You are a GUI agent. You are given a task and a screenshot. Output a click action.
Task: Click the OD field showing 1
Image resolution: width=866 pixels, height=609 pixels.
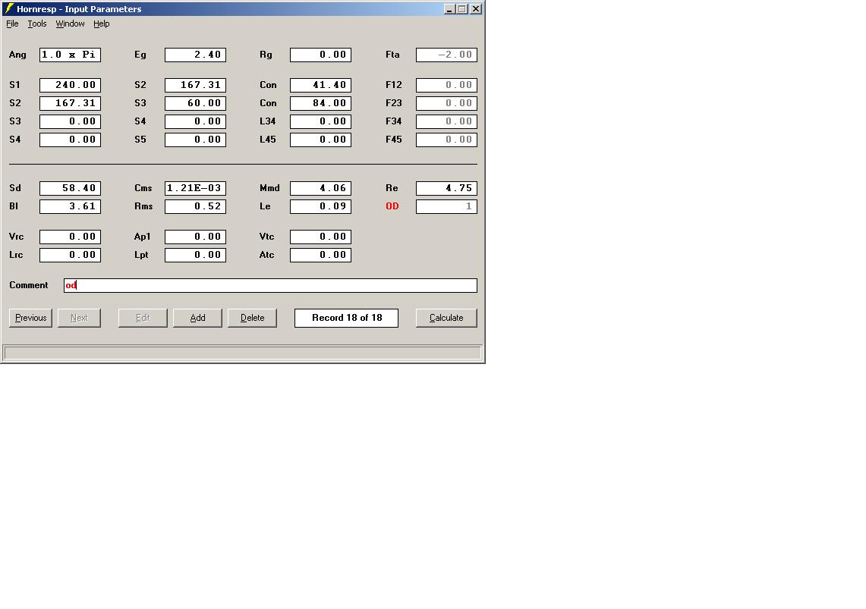tap(446, 206)
